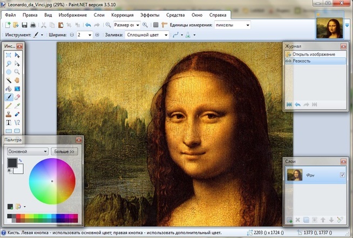Select the Zoom magnifier tool

[x=17, y=72]
